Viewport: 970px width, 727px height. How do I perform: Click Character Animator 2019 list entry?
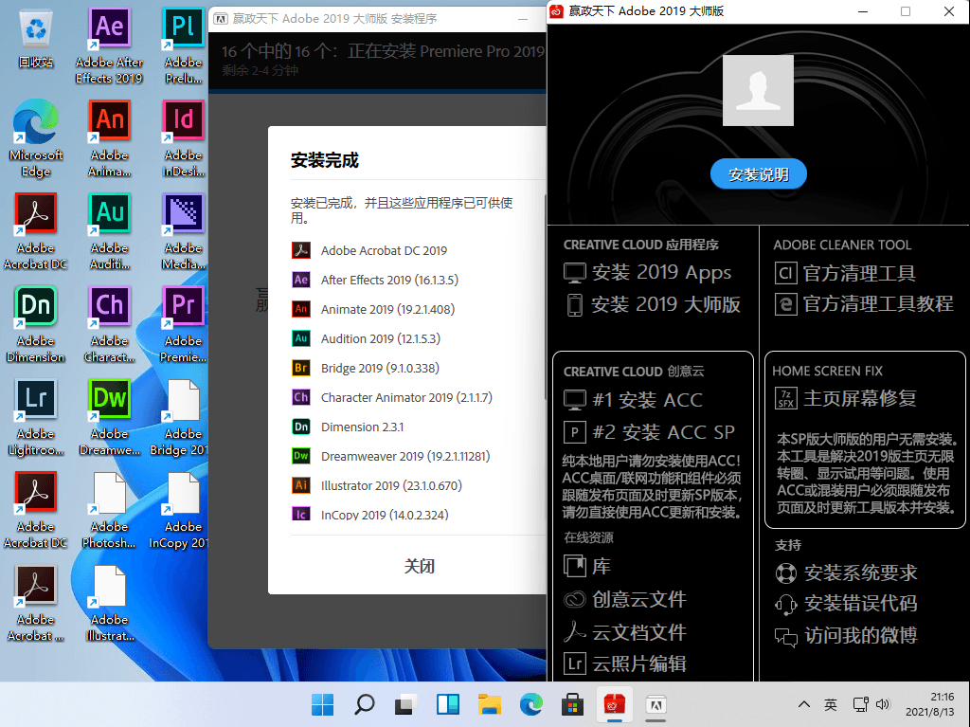(392, 397)
